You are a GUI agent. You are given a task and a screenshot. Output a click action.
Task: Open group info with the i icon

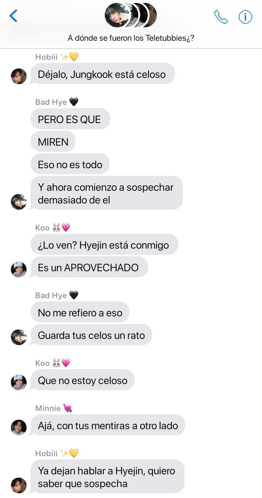click(x=245, y=17)
